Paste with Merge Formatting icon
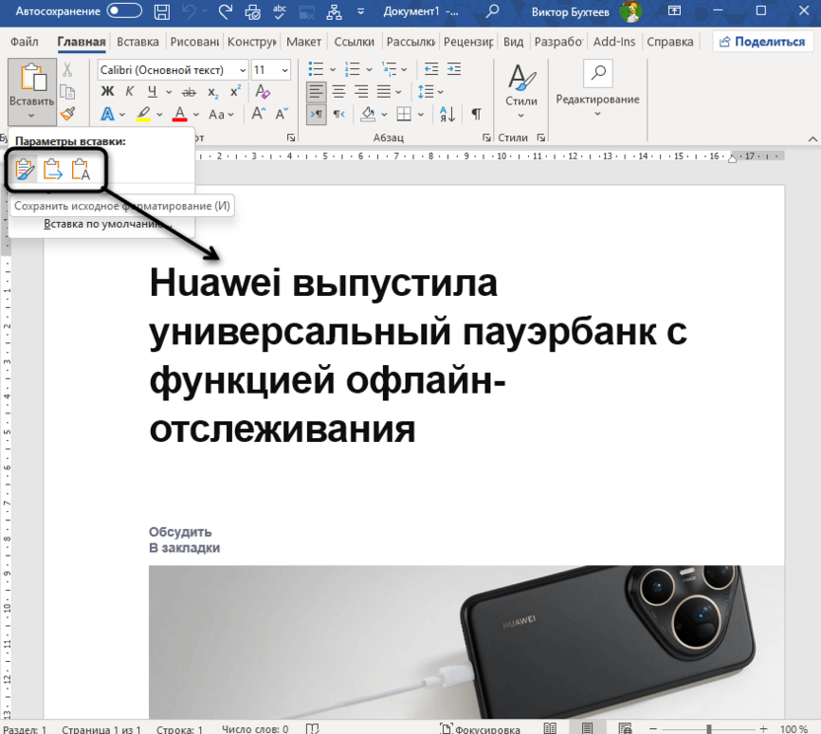Viewport: 821px width, 734px height. point(52,170)
